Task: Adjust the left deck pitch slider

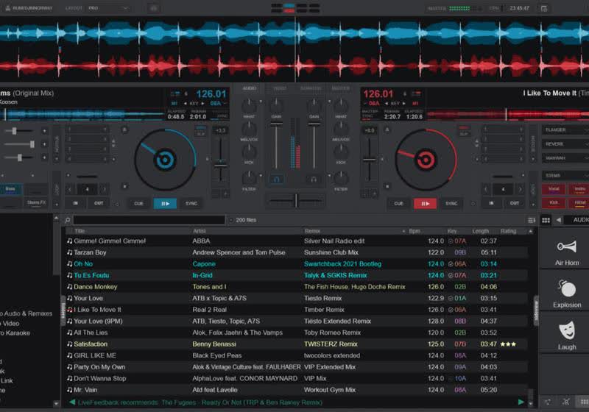Action: [x=220, y=160]
